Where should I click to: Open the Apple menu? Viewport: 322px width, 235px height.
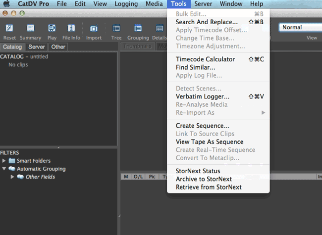coord(6,4)
